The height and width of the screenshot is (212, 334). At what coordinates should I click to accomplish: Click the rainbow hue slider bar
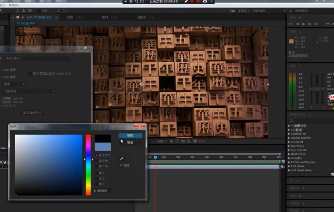point(88,165)
